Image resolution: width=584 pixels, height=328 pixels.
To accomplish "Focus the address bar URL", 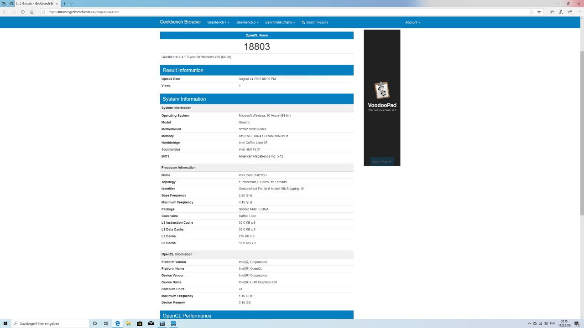I will [x=83, y=12].
